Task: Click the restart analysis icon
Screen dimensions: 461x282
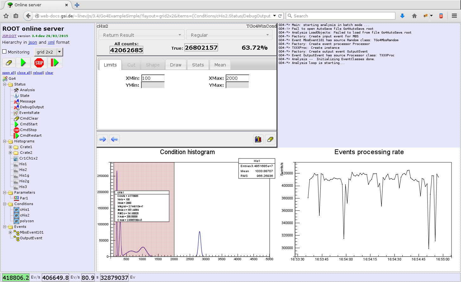Action: (55, 63)
